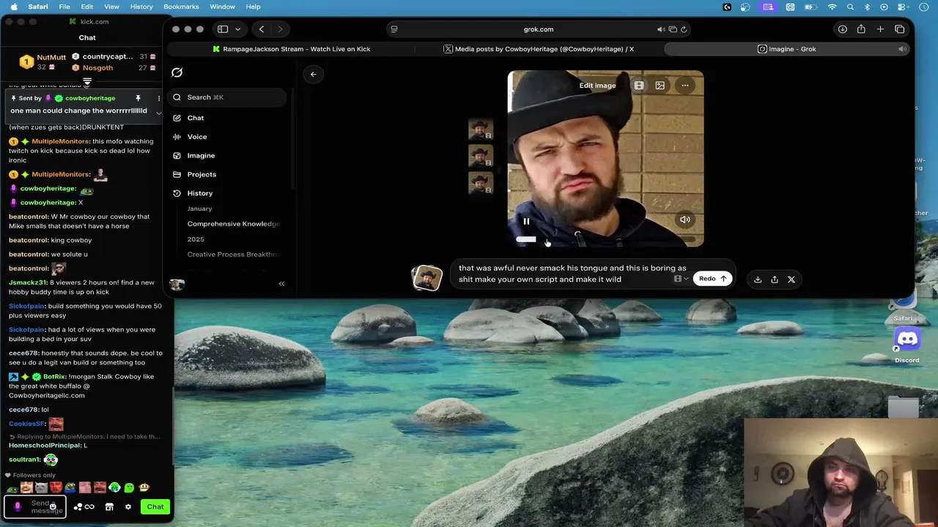Click Send a message chat field
Screen dimensions: 938x527
coord(34,507)
